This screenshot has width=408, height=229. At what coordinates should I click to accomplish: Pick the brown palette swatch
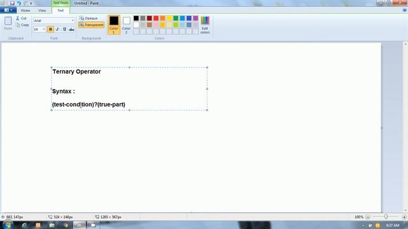click(149, 25)
